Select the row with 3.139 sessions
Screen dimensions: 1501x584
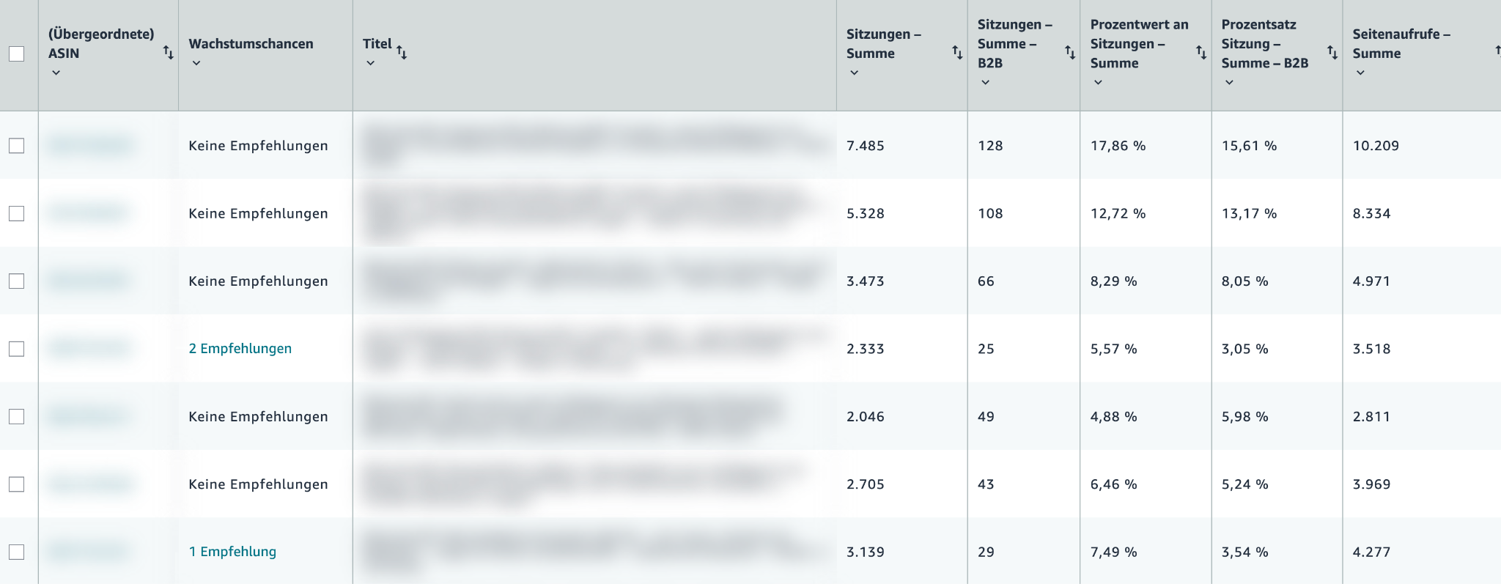16,552
